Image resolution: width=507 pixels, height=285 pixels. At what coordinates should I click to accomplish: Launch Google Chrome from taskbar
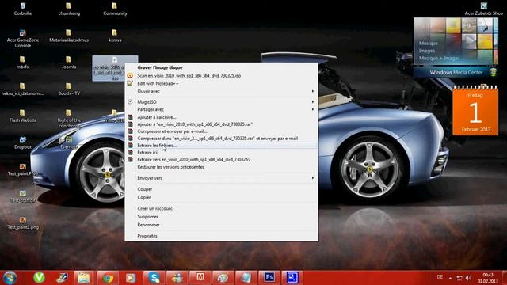coord(108,278)
